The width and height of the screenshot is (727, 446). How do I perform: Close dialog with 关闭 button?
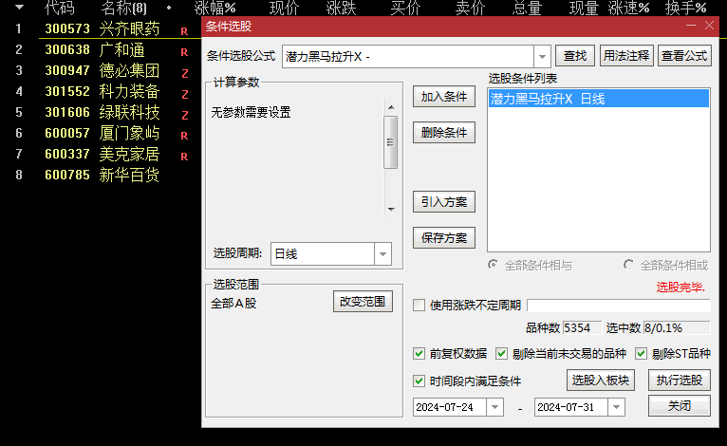pos(680,406)
